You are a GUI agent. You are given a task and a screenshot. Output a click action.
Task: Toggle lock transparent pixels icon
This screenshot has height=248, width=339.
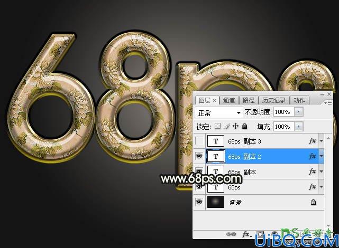217,126
